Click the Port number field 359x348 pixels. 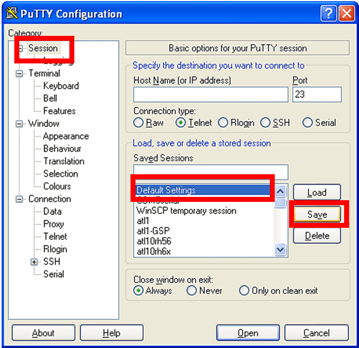(317, 94)
